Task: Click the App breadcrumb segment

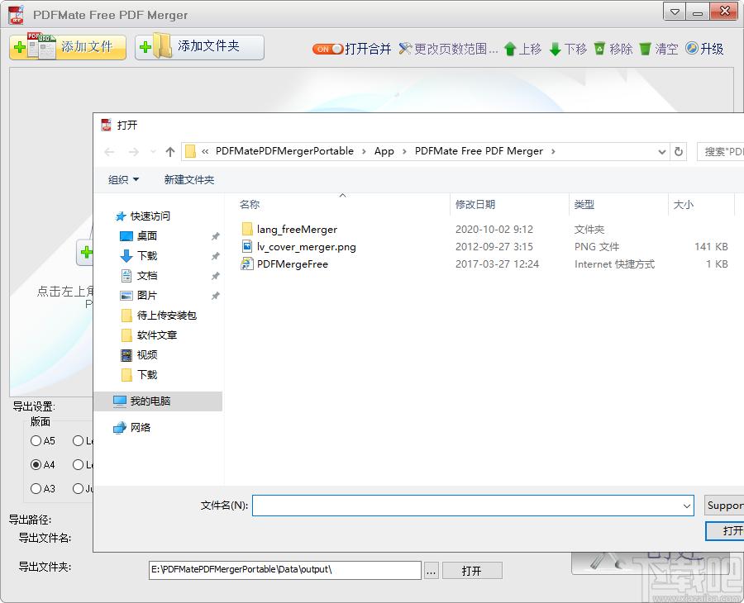Action: (x=384, y=151)
